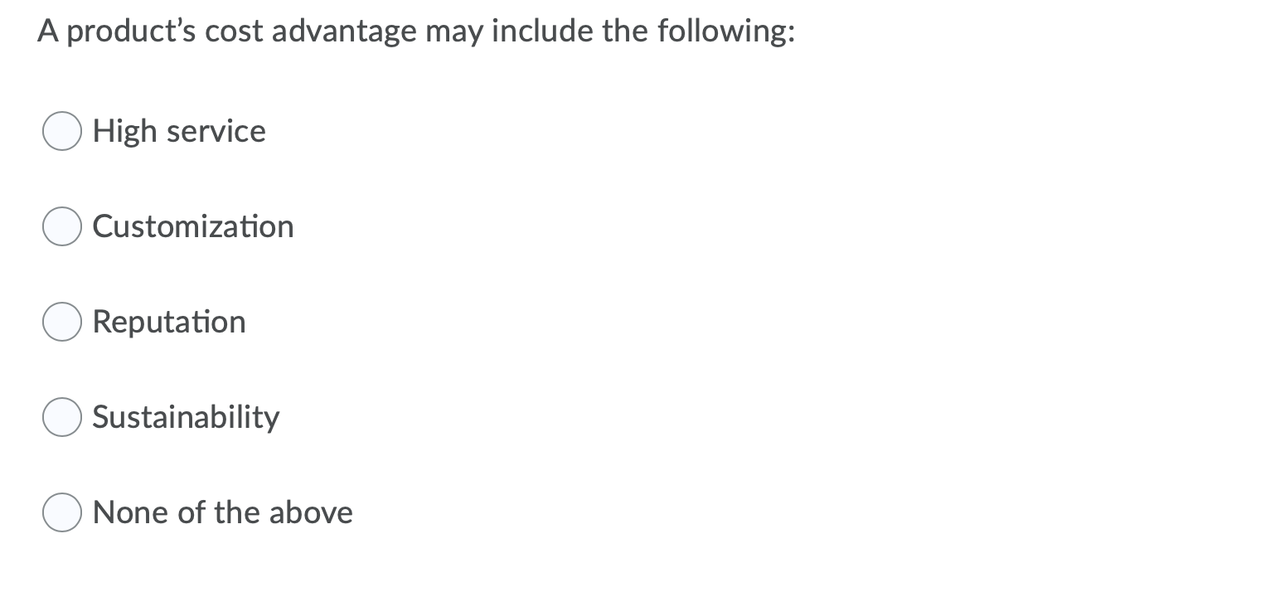Click the question text about cost advantage
This screenshot has height=597, width=1280.
pos(415,30)
